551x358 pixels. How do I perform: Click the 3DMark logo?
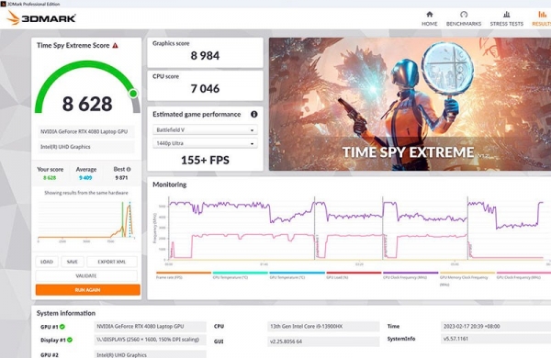point(41,18)
